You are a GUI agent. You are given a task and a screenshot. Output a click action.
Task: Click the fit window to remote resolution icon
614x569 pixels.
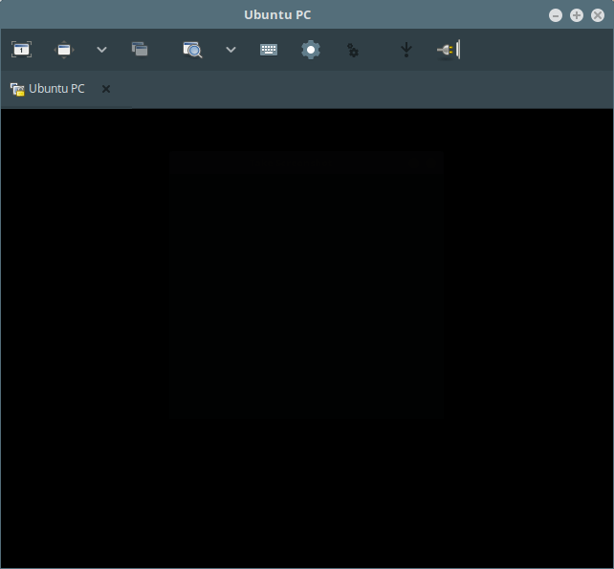22,50
